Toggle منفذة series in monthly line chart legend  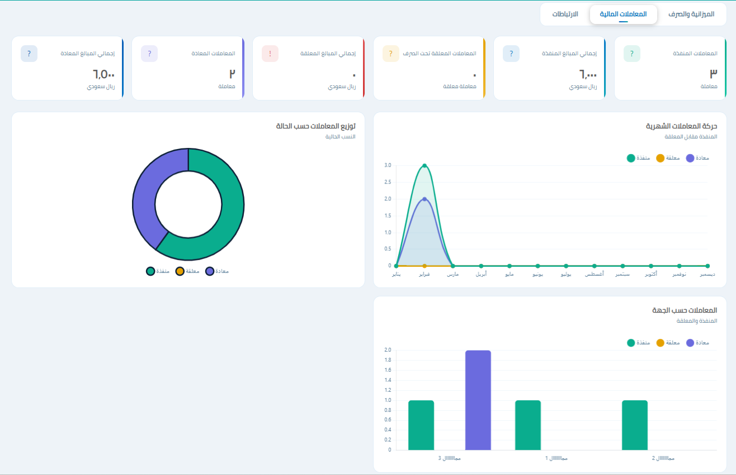click(638, 158)
